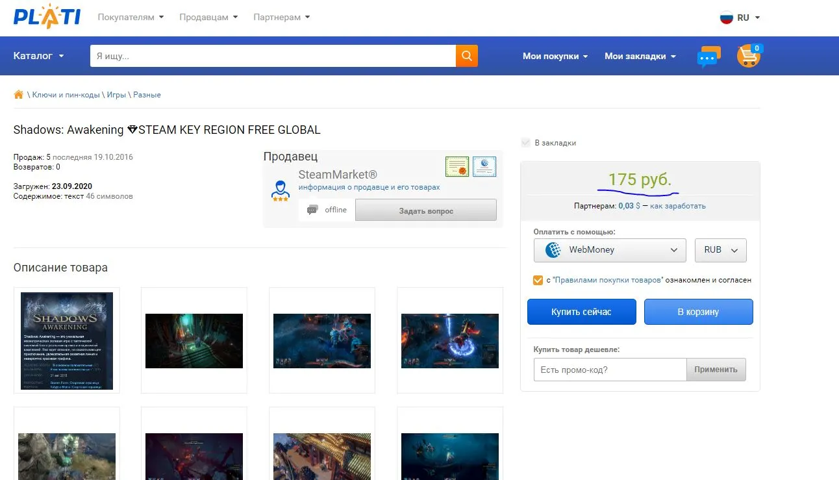Screen dimensions: 839x480
Task: Click the Russian flag language icon
Action: (727, 18)
